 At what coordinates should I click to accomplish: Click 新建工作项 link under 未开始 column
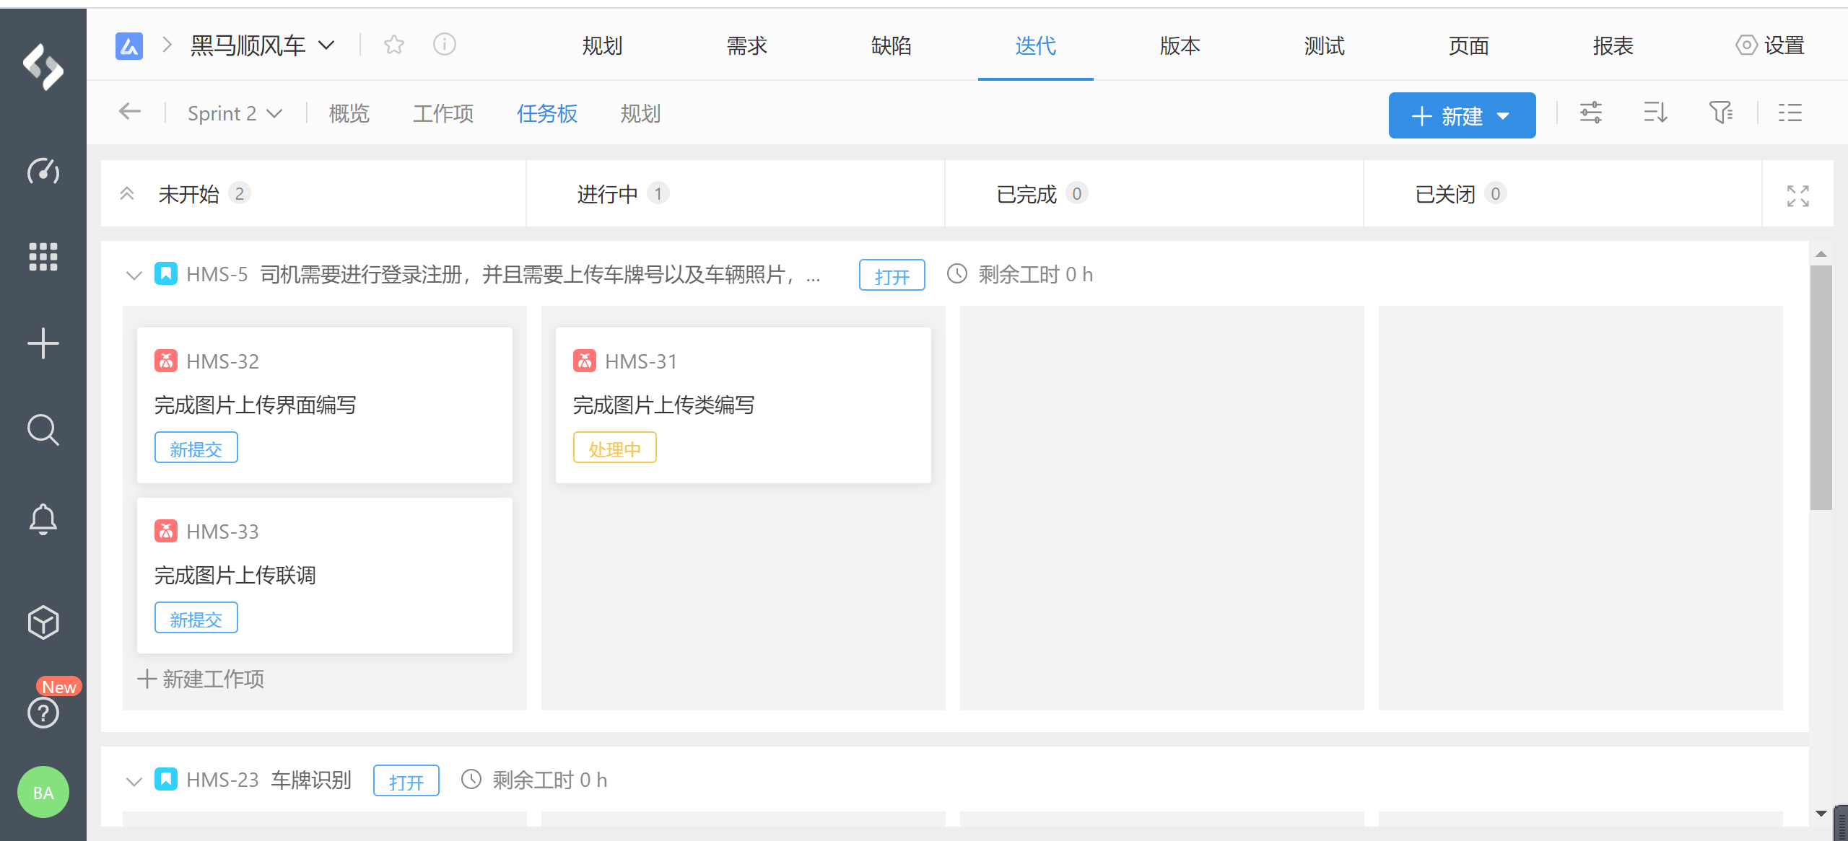201,679
